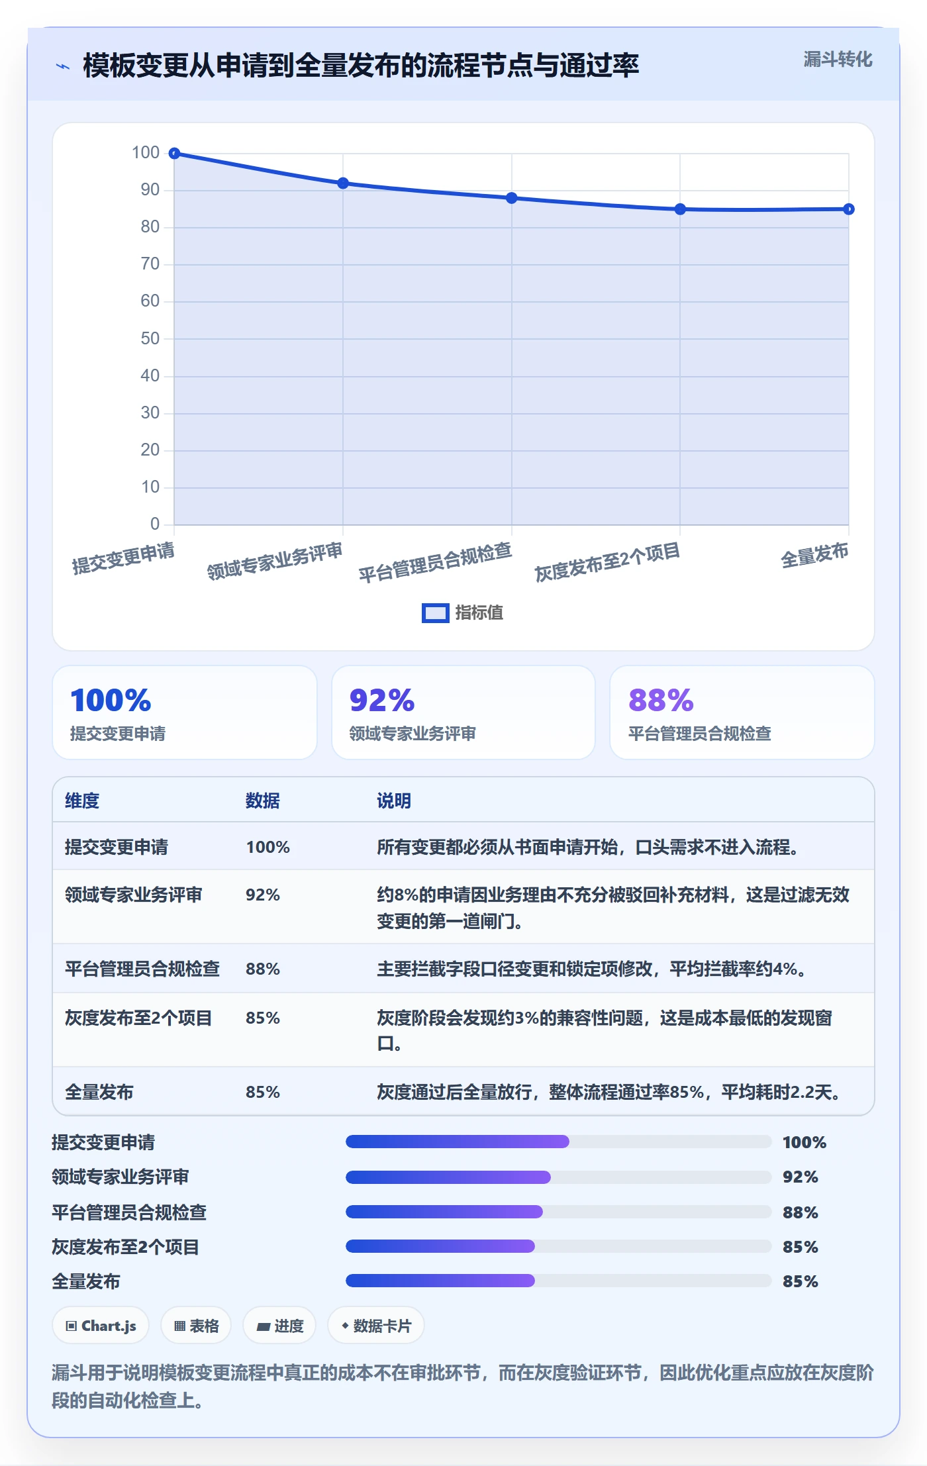Click the 领域专家业务评审 progress bar

tap(558, 1177)
